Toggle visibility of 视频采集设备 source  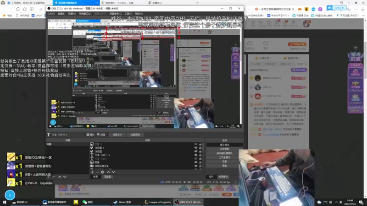pyautogui.click(x=196, y=166)
